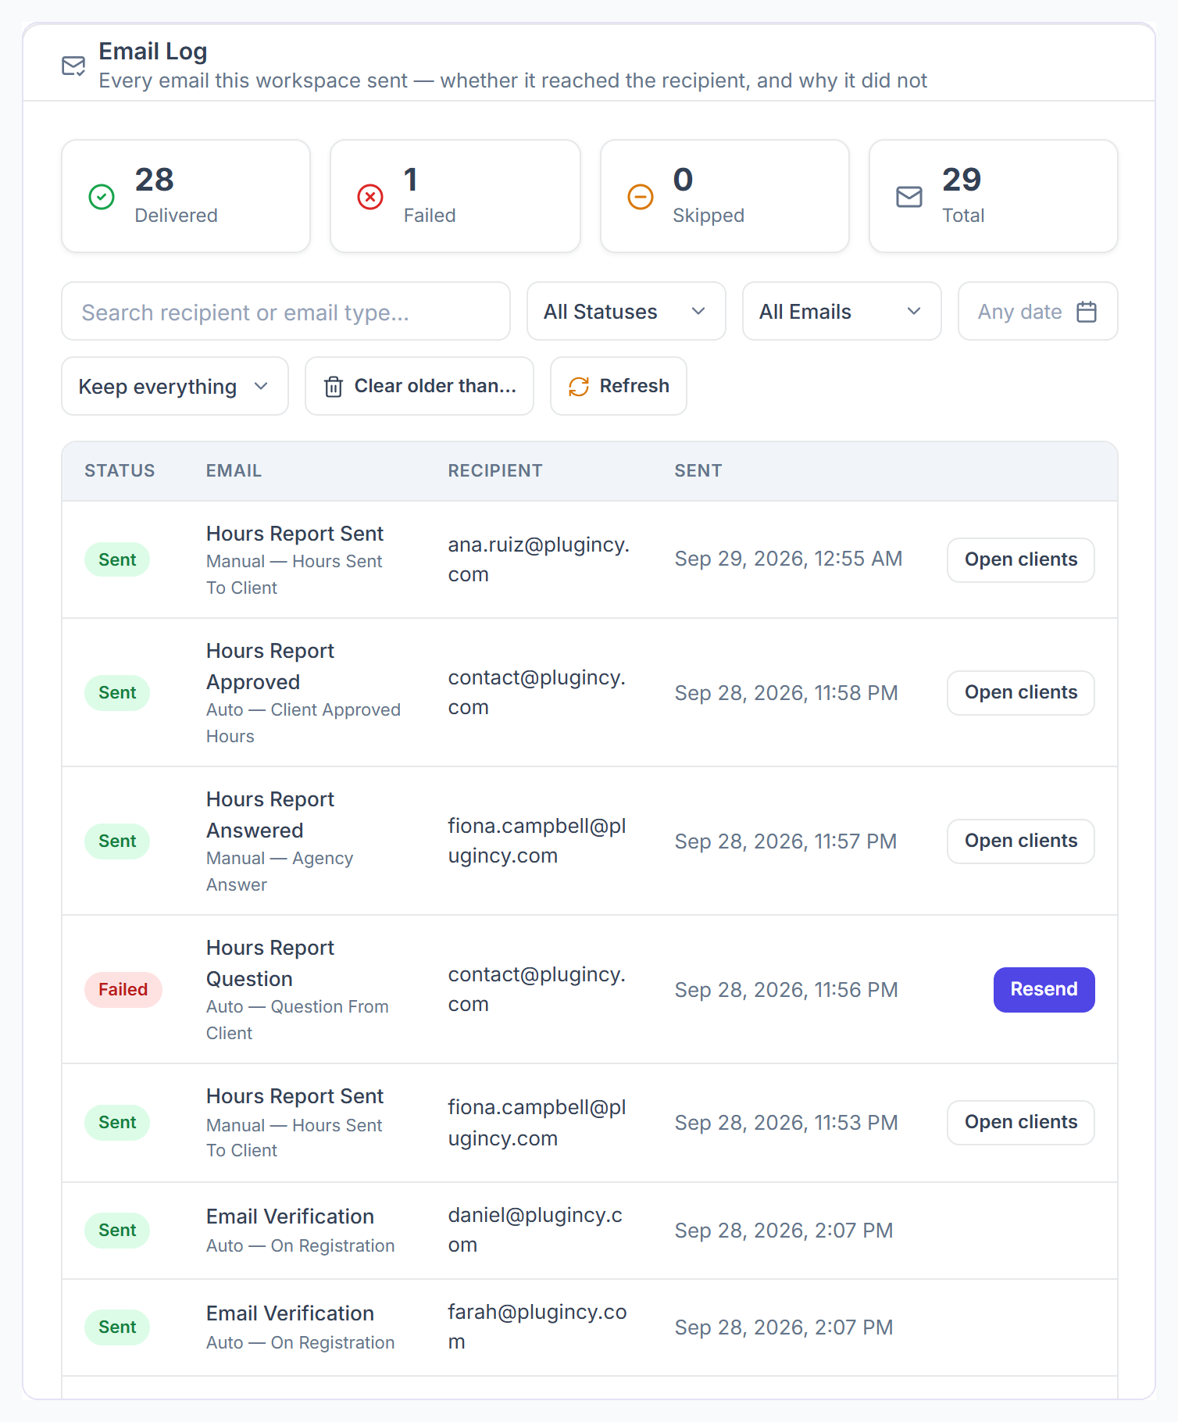Resend the failed Hours Report Question email
The width and height of the screenshot is (1178, 1422).
[x=1044, y=990]
